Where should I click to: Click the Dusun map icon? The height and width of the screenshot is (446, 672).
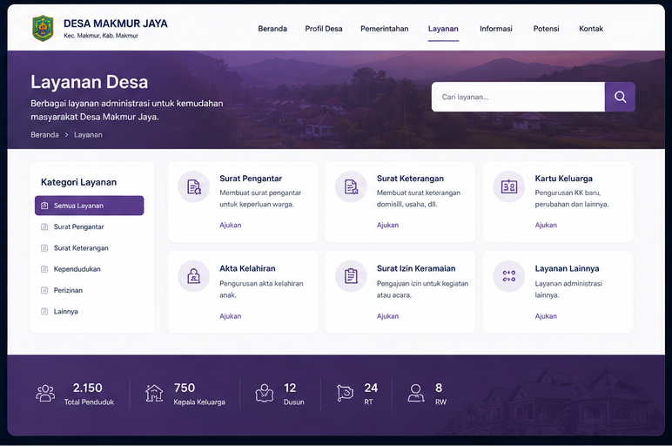tap(265, 393)
